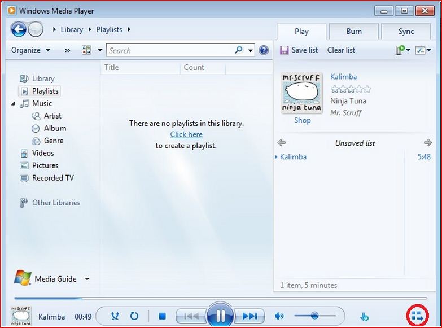Click the Kalimba title link
Screen dimensions: 442x328
tap(343, 77)
